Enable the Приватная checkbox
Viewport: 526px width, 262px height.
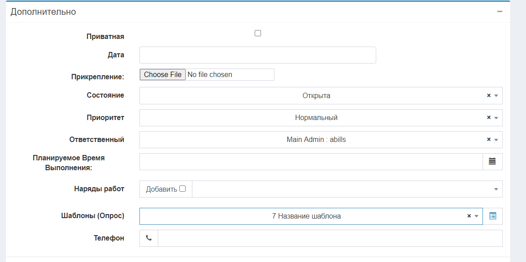pos(258,33)
